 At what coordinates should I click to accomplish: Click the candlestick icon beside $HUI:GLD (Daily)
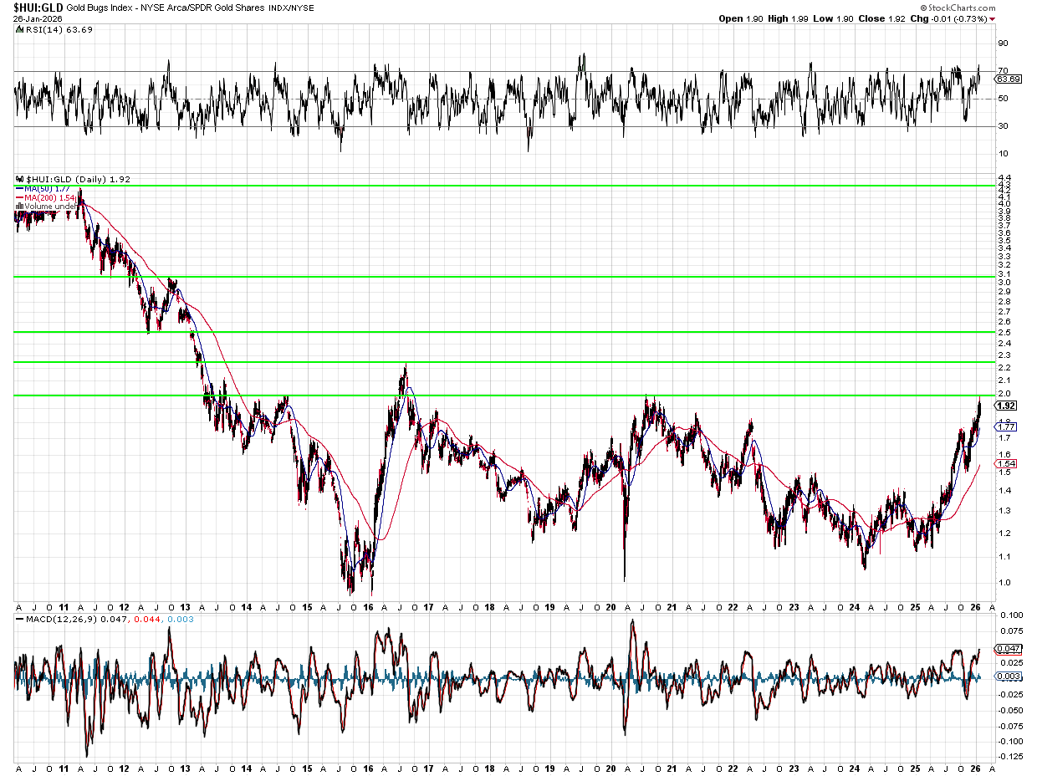coord(18,179)
